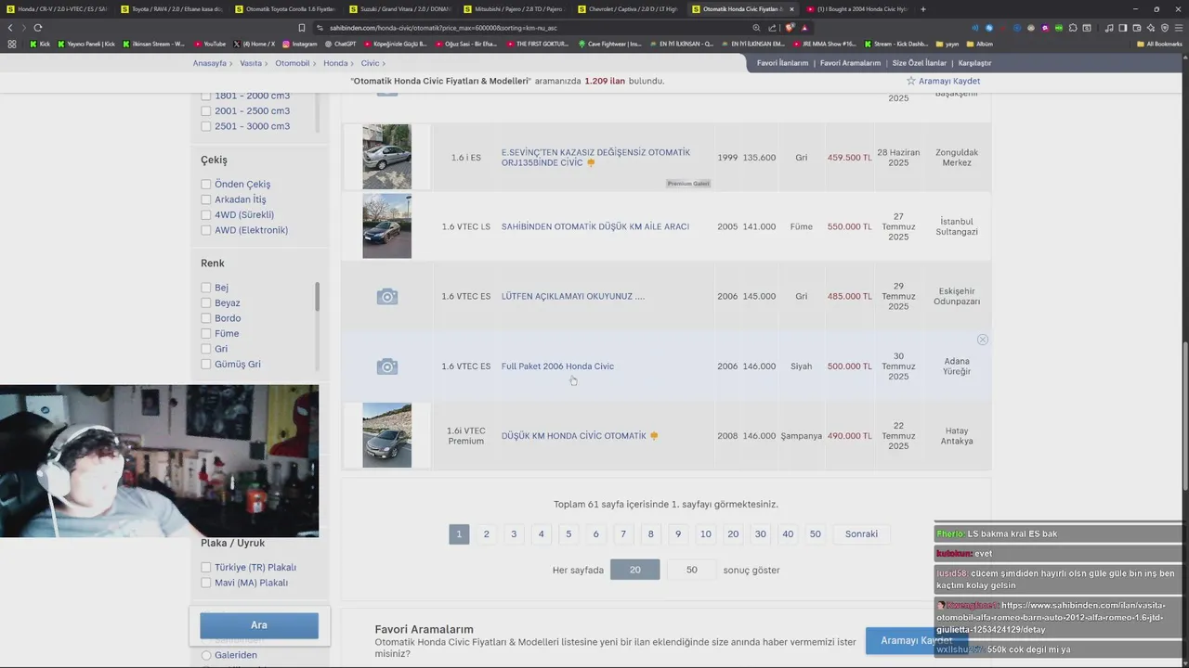Open the yayın bookmarks folder

(947, 44)
